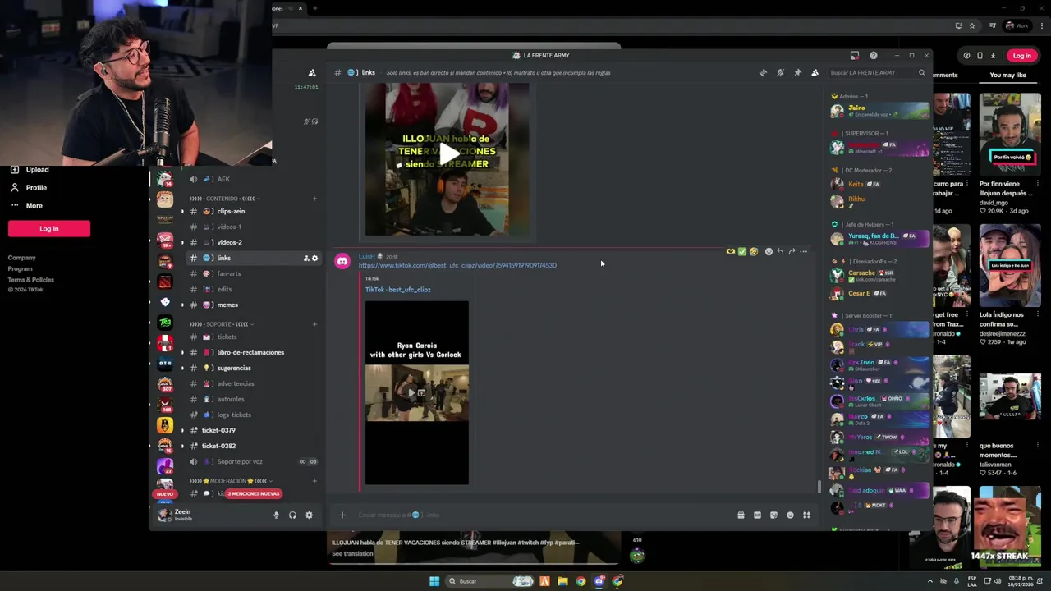Expand arrow beside ticket-0379 channel
Viewport: 1051px width, 591px height.
[182, 430]
